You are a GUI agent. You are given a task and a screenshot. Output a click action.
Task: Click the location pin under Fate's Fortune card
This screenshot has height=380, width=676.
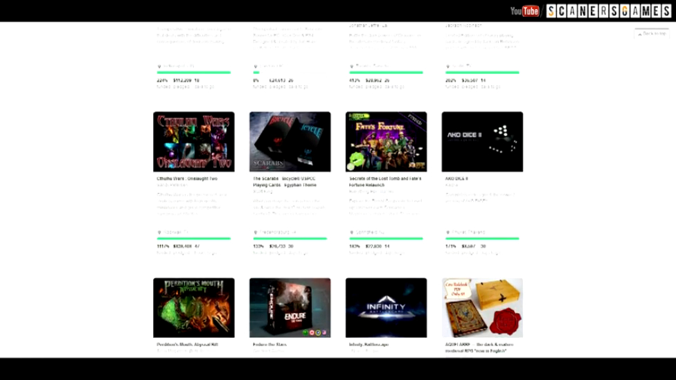[x=351, y=233]
